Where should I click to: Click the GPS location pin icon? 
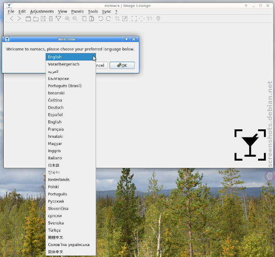(x=158, y=19)
